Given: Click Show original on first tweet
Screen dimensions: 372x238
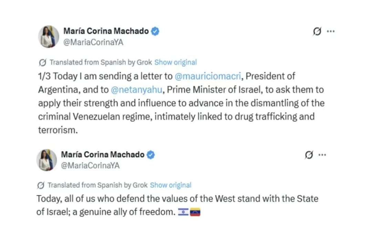Looking at the screenshot, I should [175, 62].
